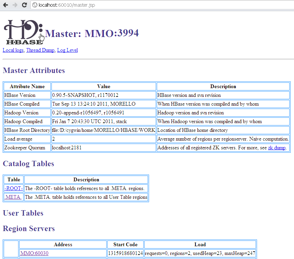Viewport: 294px width, 259px height.
Task: Select the Master: MMO:3994 heading
Action: [x=92, y=33]
